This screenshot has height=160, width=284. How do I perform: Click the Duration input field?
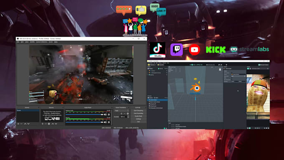coord(123,117)
